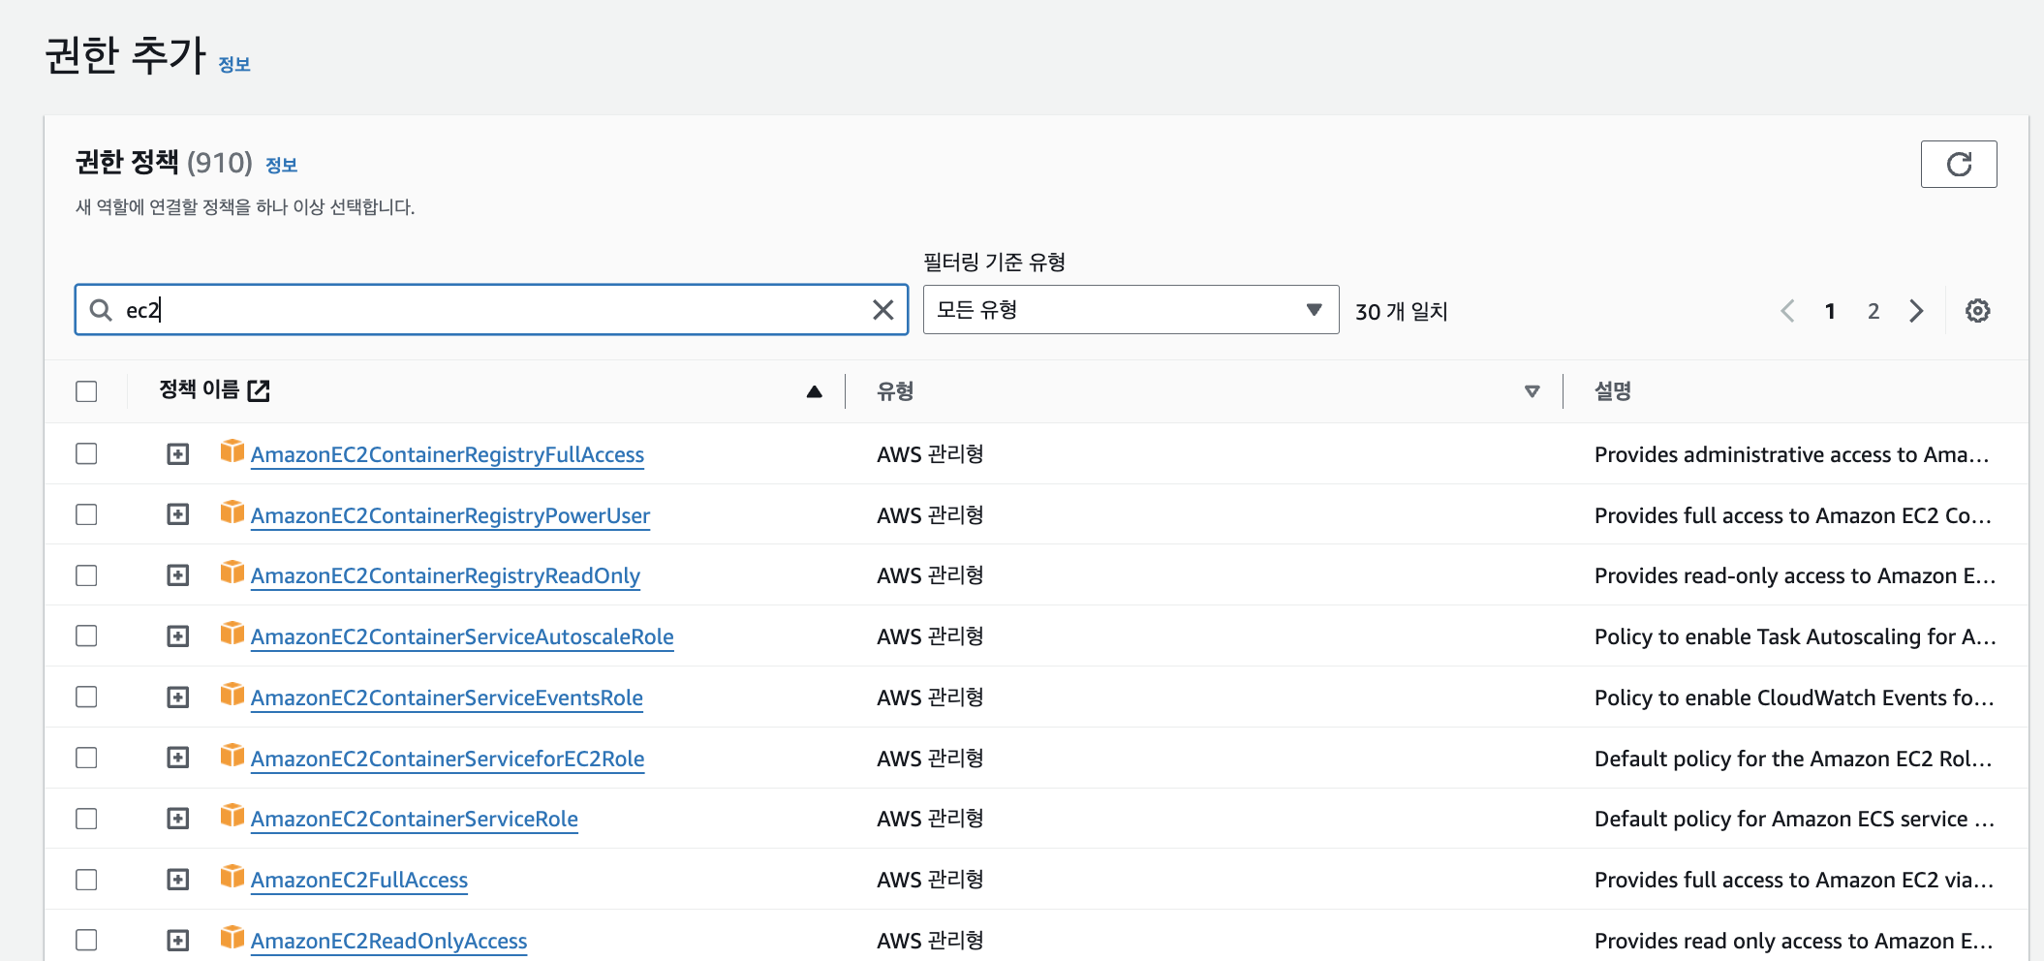Image resolution: width=2044 pixels, height=961 pixels.
Task: Check AmazonEC2ReadOnlyAccess policy
Action: tap(86, 940)
